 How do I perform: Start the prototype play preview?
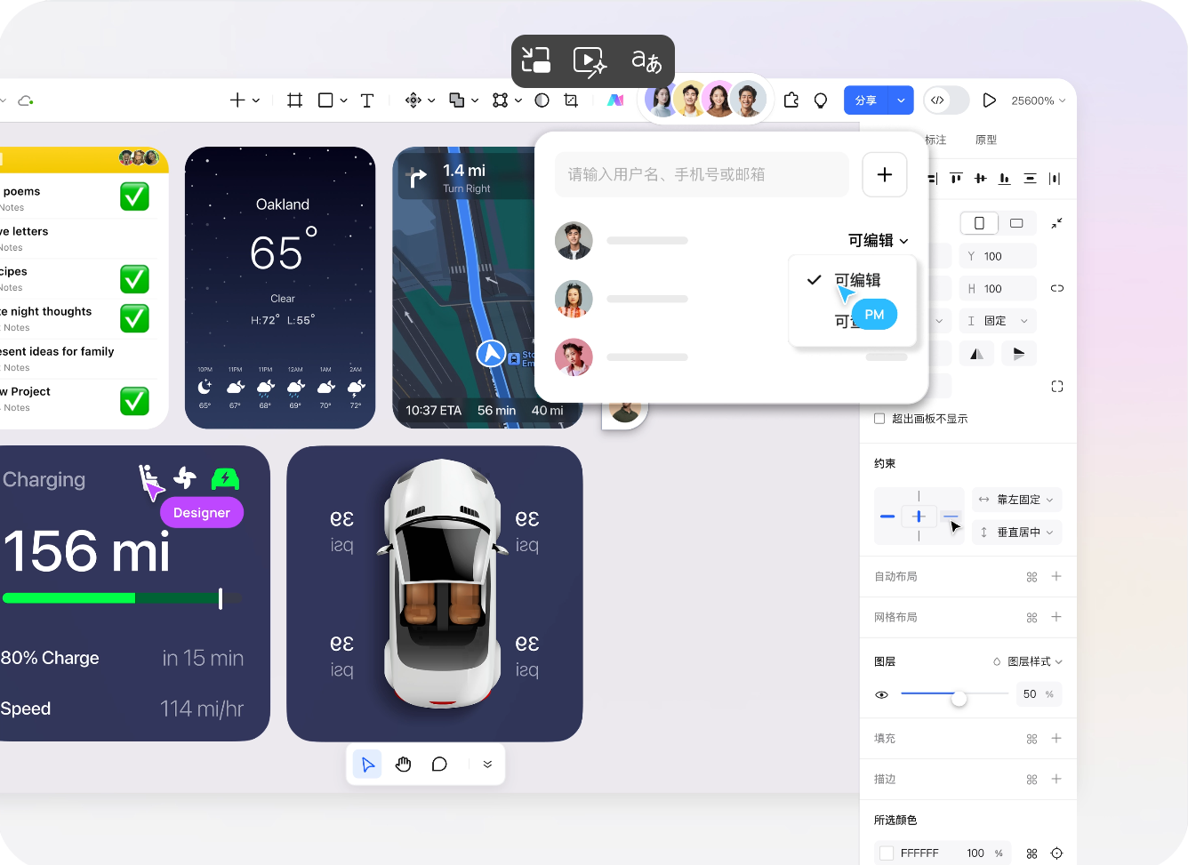pyautogui.click(x=989, y=100)
